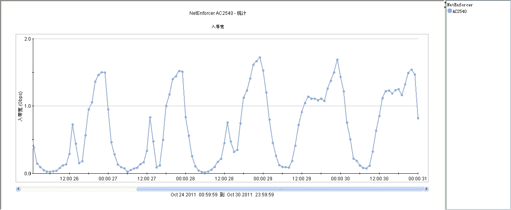Click the 1.0 y-axis value label
The height and width of the screenshot is (210, 511).
27,106
